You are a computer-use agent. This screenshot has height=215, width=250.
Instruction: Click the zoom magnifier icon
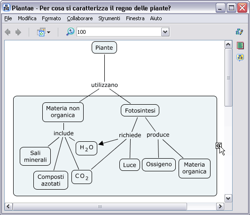pos(70,32)
